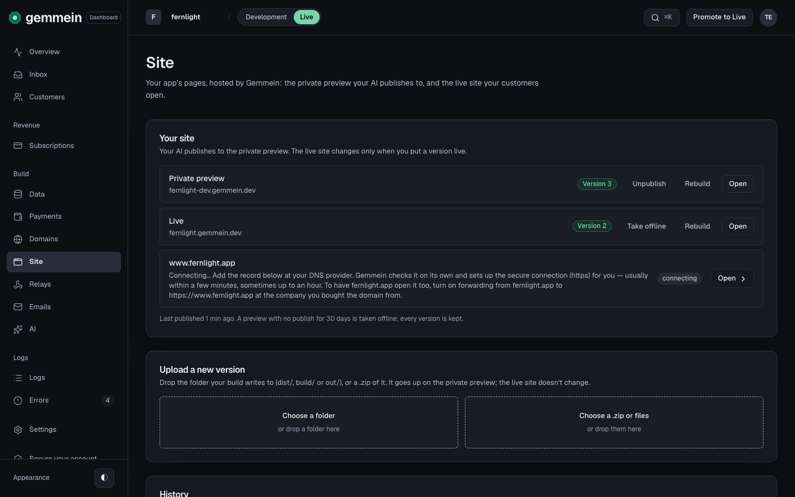Click the Domains globe icon
Viewport: 795px width, 497px height.
(18, 239)
